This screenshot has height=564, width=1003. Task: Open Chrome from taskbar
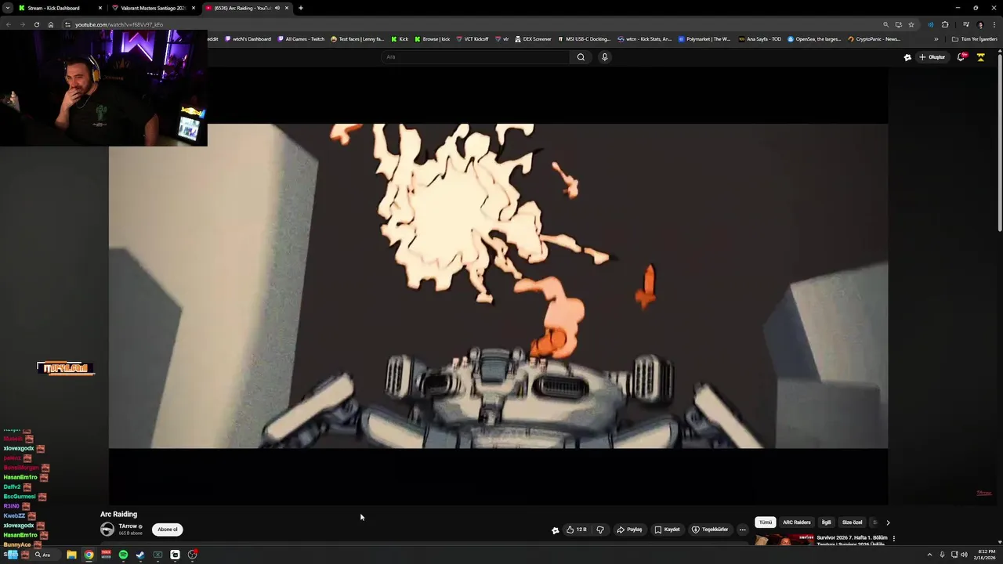pyautogui.click(x=89, y=555)
